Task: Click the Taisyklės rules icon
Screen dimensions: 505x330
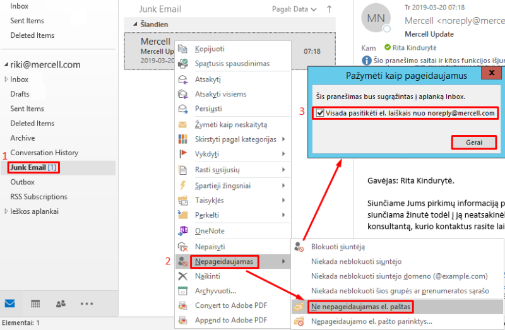Action: point(182,200)
